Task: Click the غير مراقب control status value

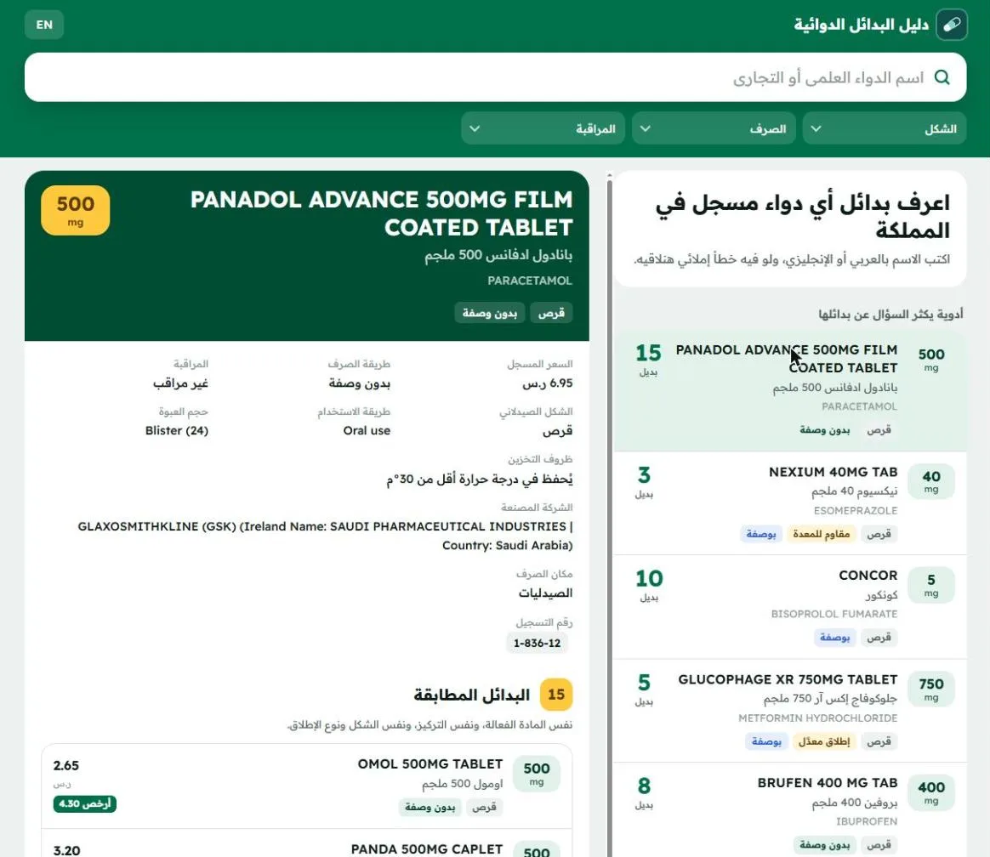Action: tap(180, 383)
